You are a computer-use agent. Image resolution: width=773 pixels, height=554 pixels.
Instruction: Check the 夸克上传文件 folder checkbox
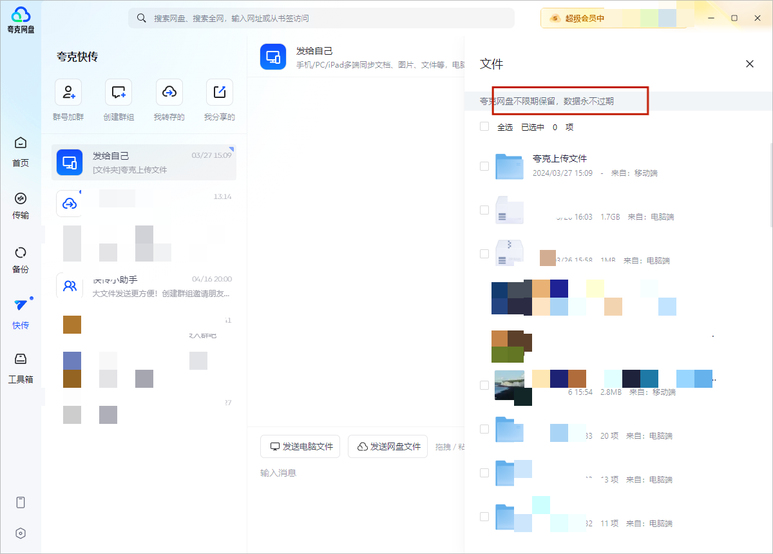484,166
